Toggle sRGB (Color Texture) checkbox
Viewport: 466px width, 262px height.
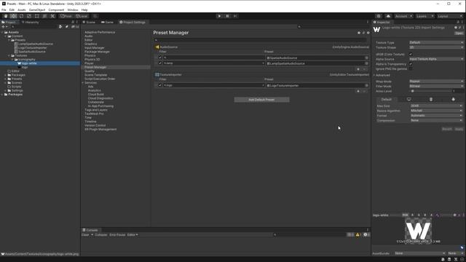411,55
